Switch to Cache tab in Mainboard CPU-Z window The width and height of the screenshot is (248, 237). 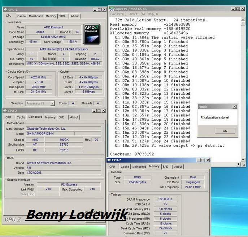coord(21,117)
